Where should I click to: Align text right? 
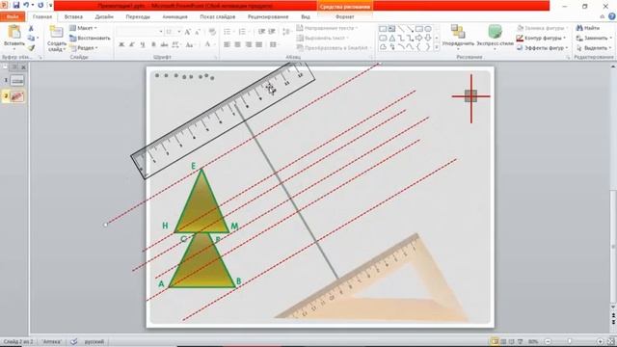tap(249, 45)
